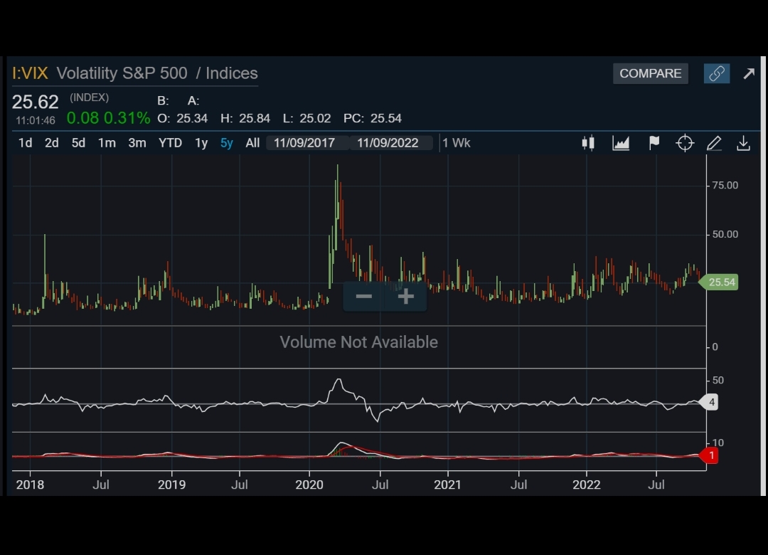Open the chart type candlestick icon
Viewport: 768px width, 555px height.
pyautogui.click(x=588, y=143)
